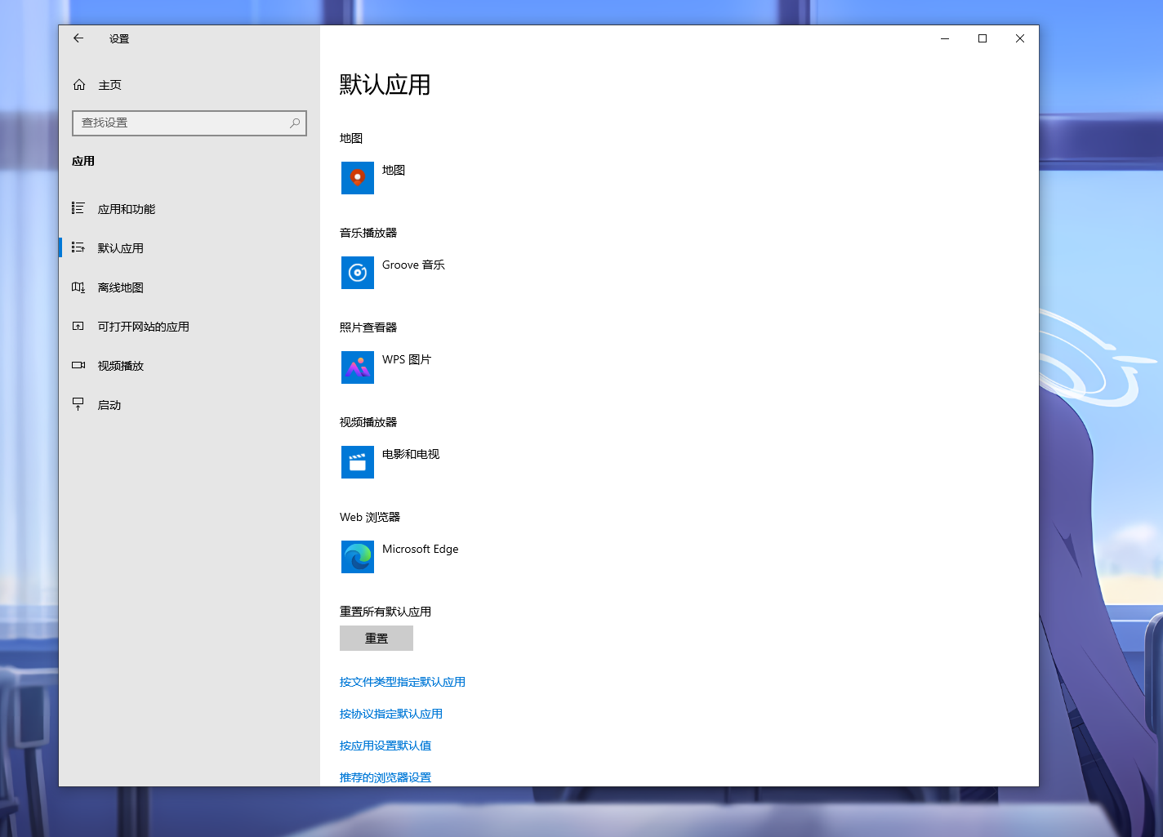This screenshot has width=1163, height=837.
Task: Open 推荐的浏览器设置 link
Action: [x=385, y=777]
